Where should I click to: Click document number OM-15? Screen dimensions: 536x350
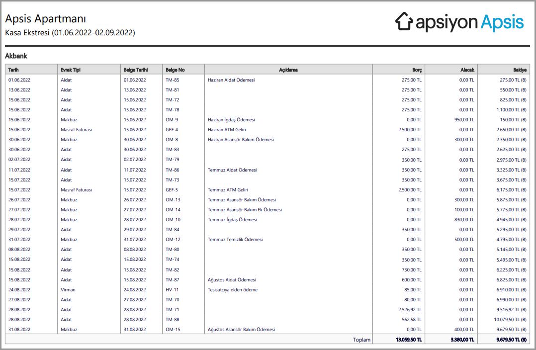(x=173, y=330)
